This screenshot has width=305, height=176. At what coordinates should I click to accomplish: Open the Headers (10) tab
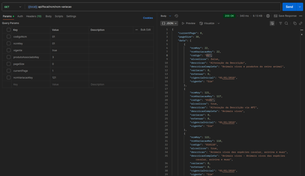click(34, 16)
